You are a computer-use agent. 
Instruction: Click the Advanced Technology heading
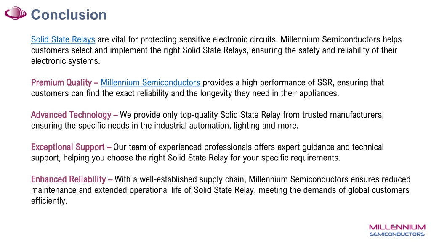tap(71, 115)
